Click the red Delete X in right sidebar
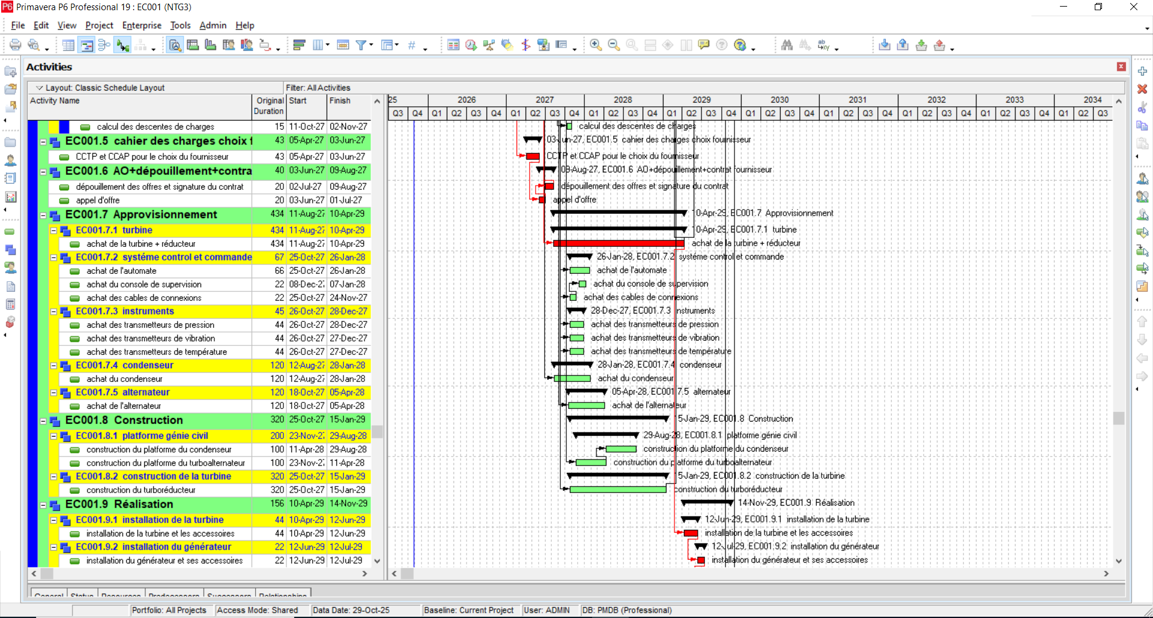 pos(1142,89)
